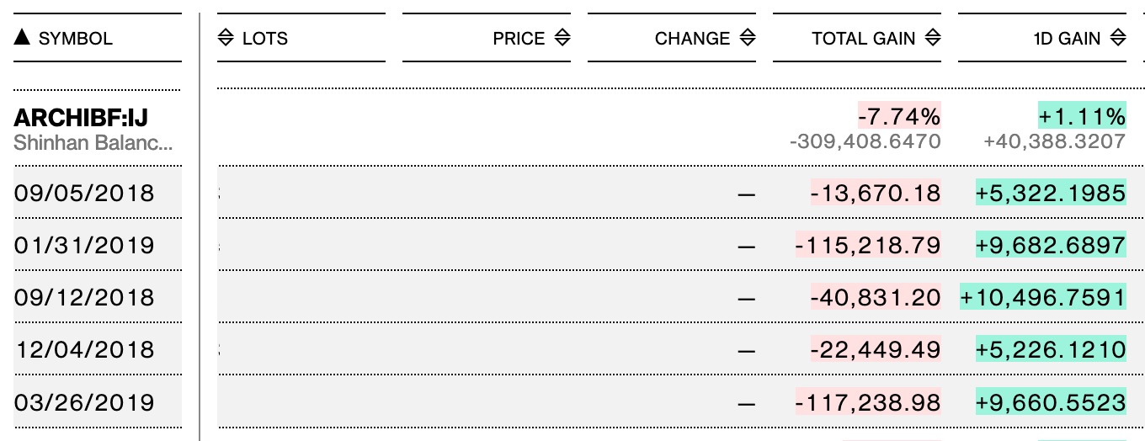
Task: Click the +1.11% one-day gain value
Action: coord(1082,116)
